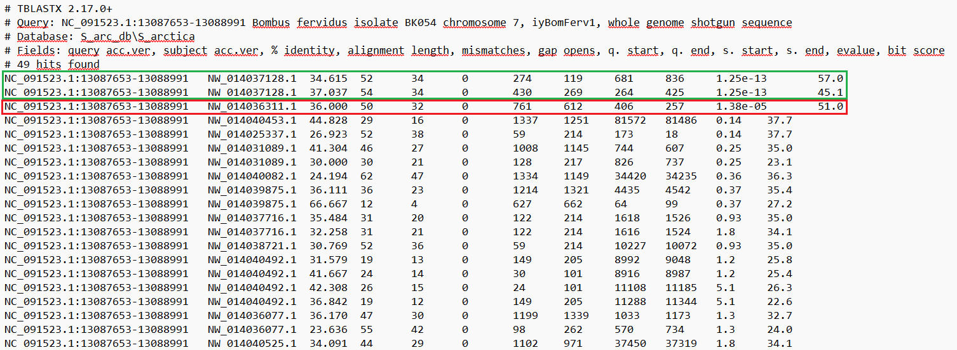
Task: Click query start value 1008
Action: (x=526, y=148)
